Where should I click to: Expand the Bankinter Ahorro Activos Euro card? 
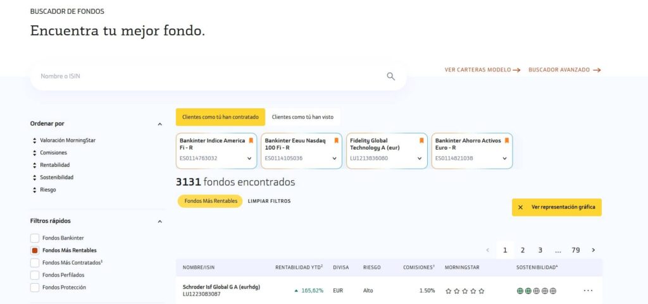coord(504,159)
